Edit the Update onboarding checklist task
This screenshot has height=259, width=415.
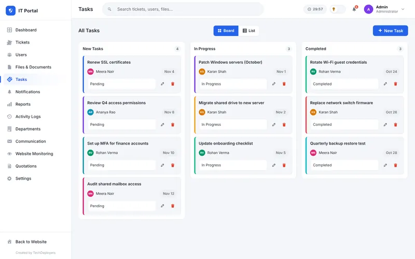[x=274, y=165]
